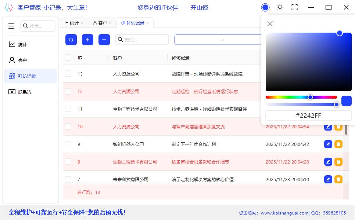Visit the www.kaishanguai.com link in the footer
Viewport: 355px width, 220px height.
[x=284, y=213]
